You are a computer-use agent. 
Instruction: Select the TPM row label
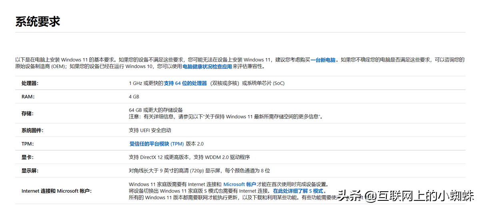(x=28, y=144)
